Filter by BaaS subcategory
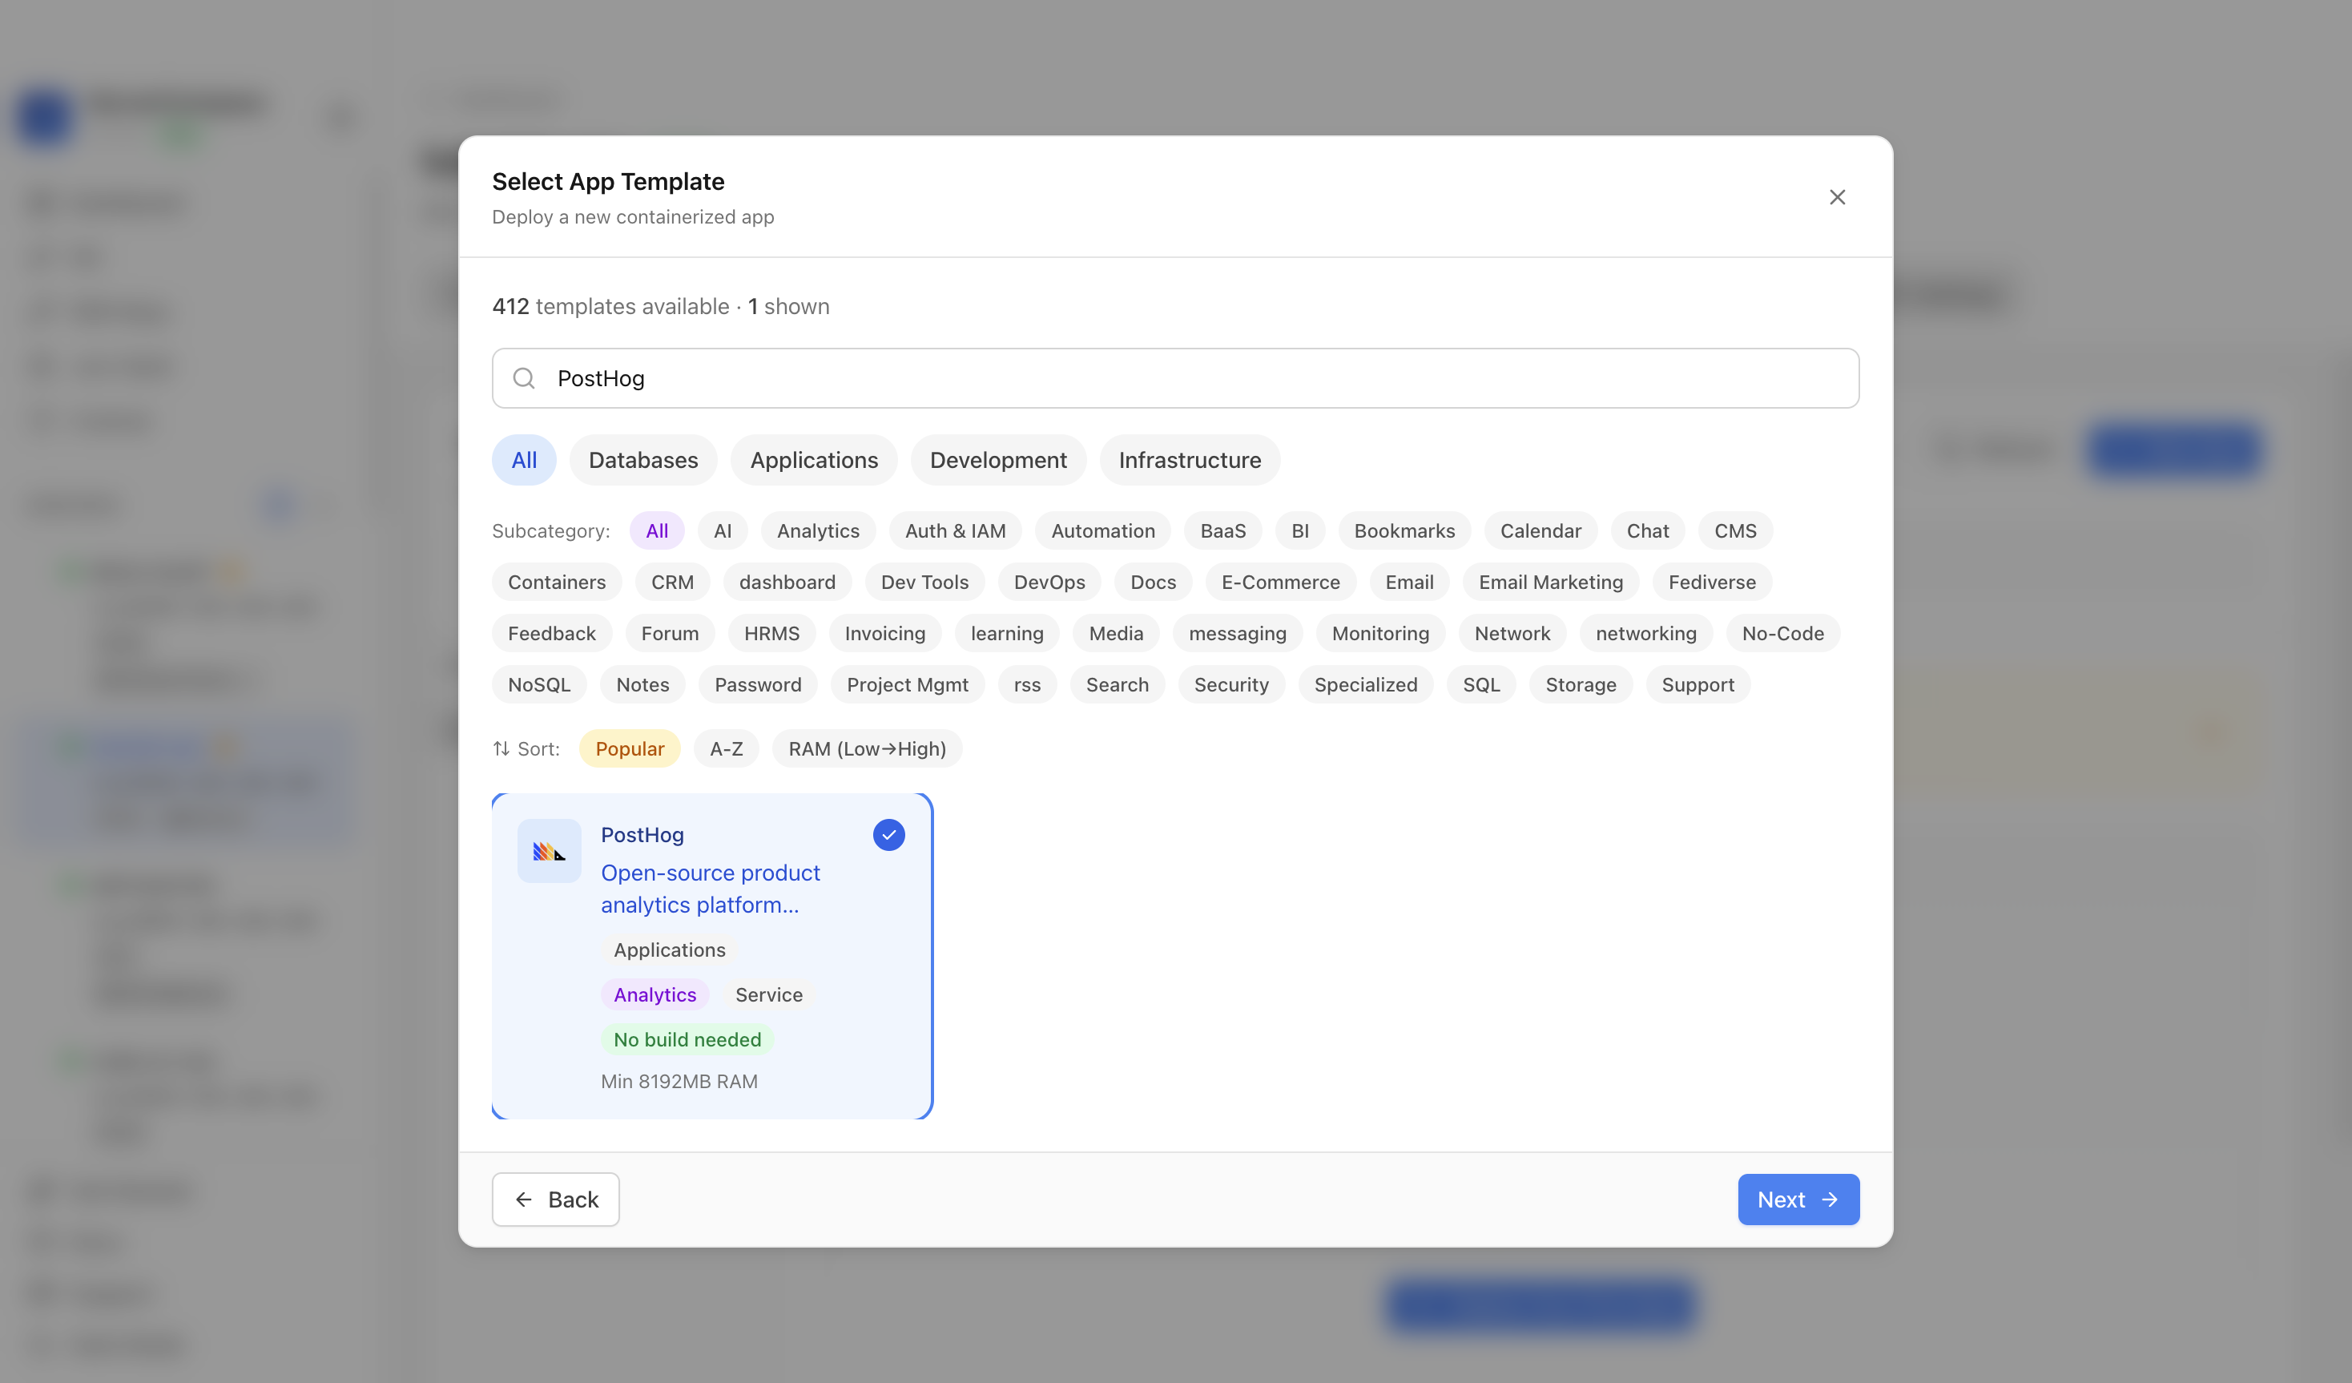This screenshot has width=2352, height=1383. coord(1222,530)
